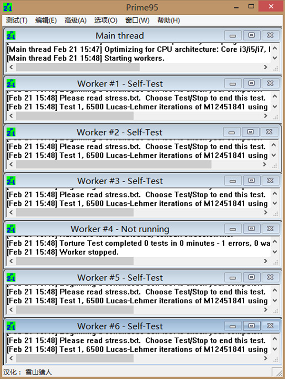Screen dimensions: 285x379
Task: Open the 测试(T) menu
Action: (17, 20)
